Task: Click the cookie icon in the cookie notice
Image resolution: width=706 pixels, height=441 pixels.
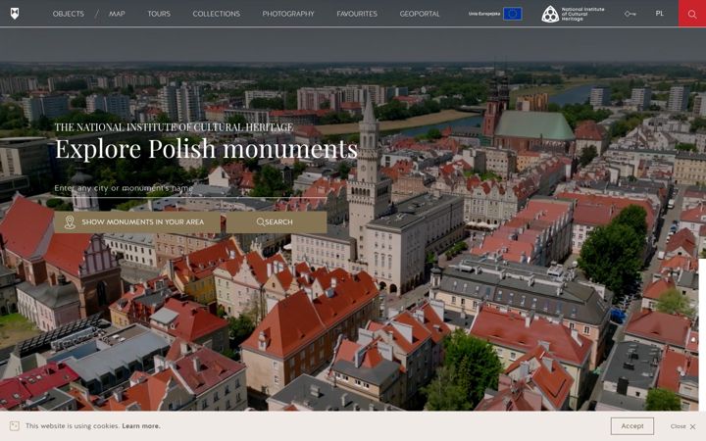Action: pos(15,425)
